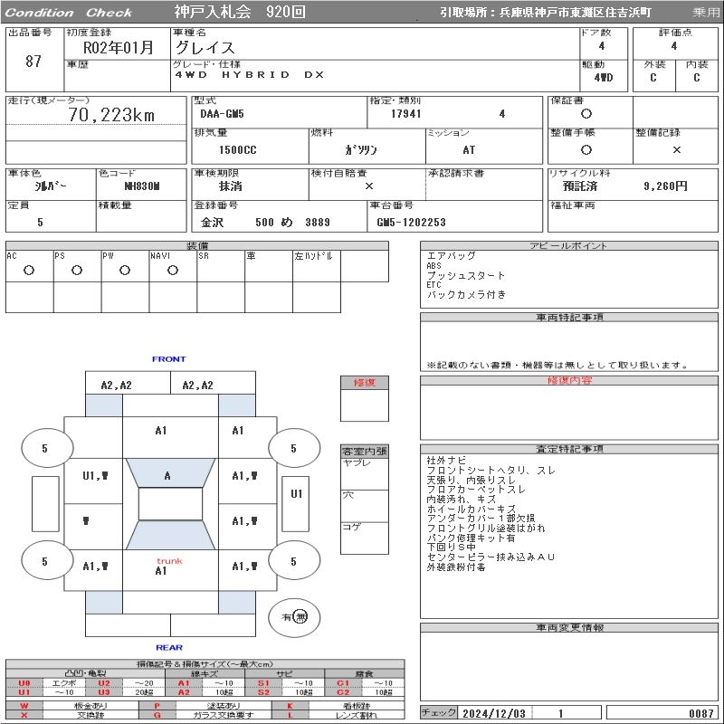Screen dimensions: 724x724
Task: Click the blue FRONT label above diagram
Action: coord(168,359)
